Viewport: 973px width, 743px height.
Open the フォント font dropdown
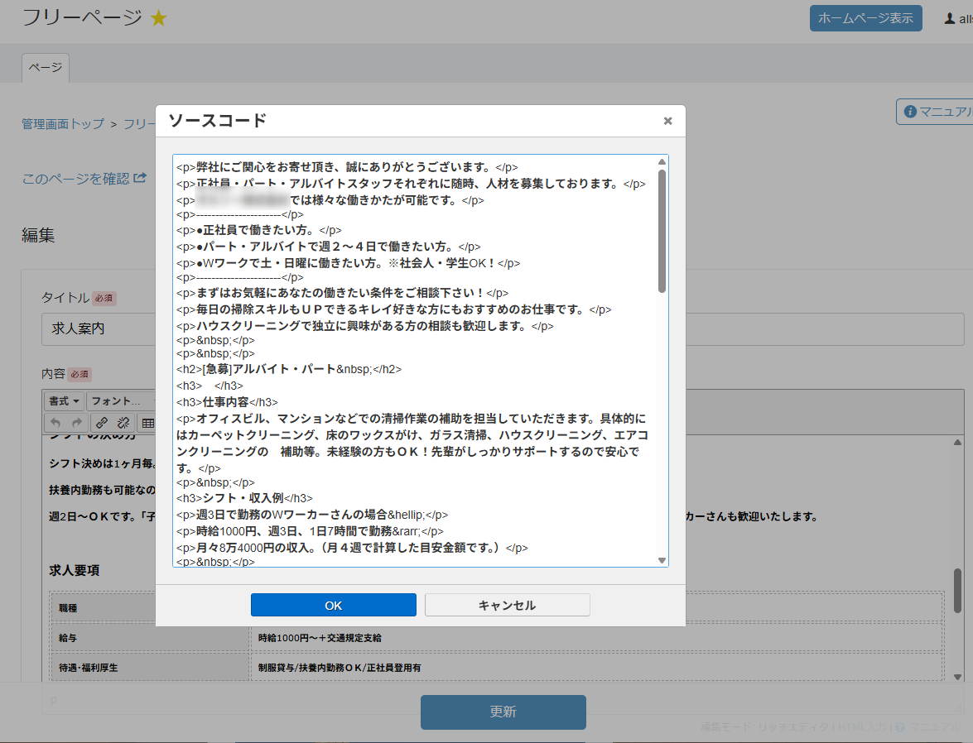click(x=120, y=401)
